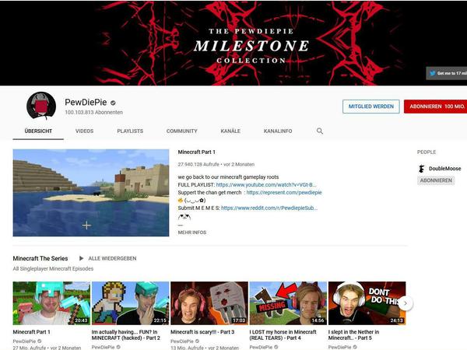
Task: Click the Mitglied Werden button
Action: point(371,107)
